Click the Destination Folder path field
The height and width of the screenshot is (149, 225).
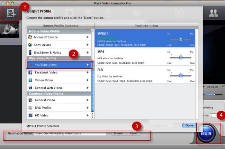[70, 133]
